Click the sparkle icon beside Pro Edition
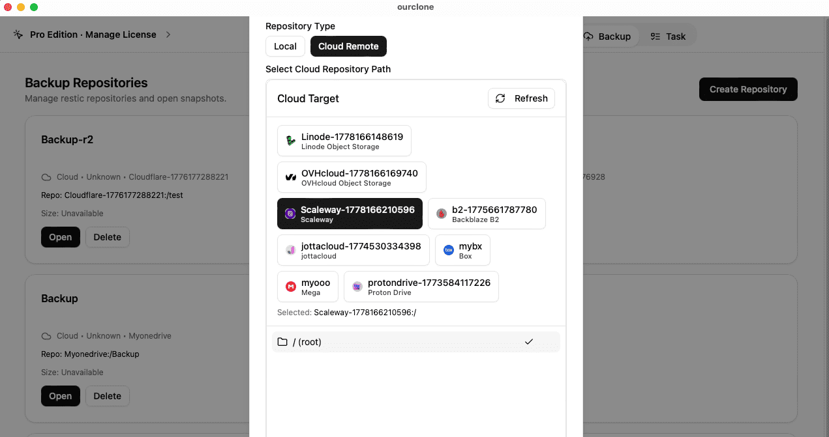 click(x=18, y=35)
